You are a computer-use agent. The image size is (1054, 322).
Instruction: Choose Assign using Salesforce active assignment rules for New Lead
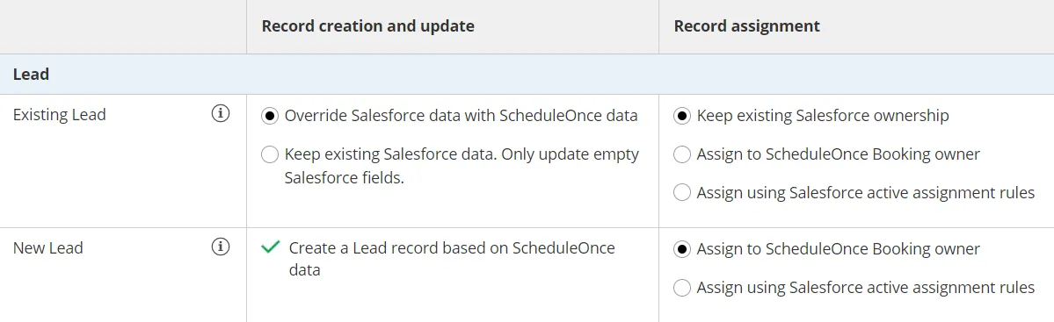pos(681,288)
